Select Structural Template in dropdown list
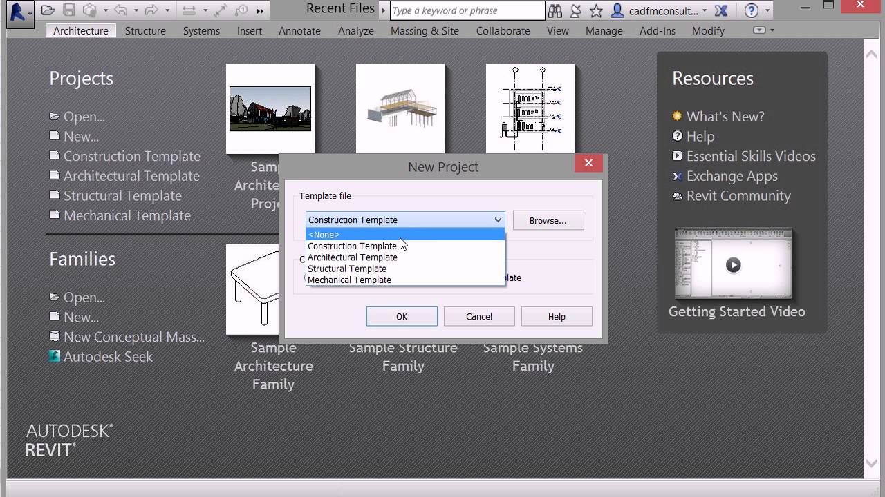 (x=406, y=269)
